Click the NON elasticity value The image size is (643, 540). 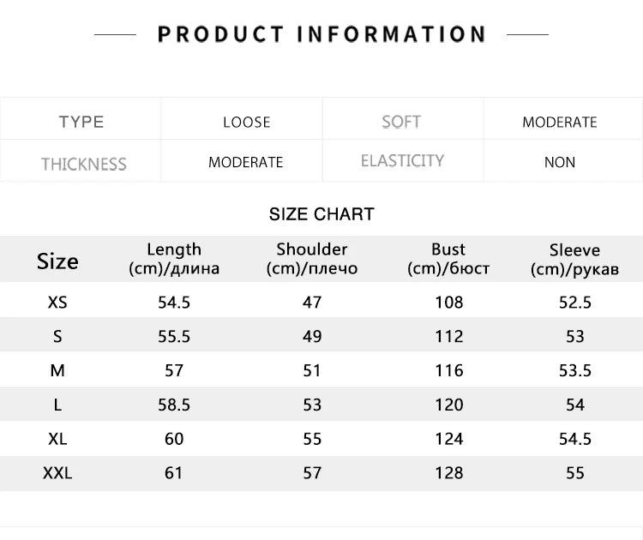(x=560, y=162)
